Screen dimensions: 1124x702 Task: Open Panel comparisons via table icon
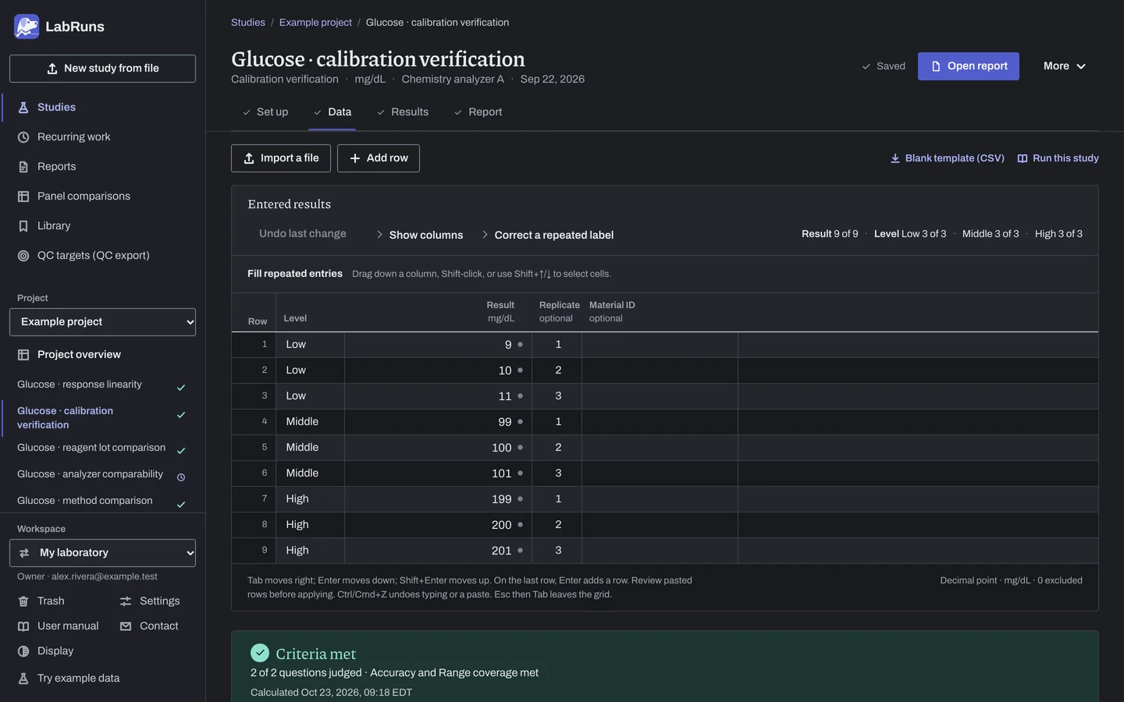click(23, 197)
